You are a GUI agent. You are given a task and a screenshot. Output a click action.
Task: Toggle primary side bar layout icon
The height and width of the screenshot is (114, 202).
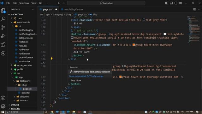pos(167,3)
